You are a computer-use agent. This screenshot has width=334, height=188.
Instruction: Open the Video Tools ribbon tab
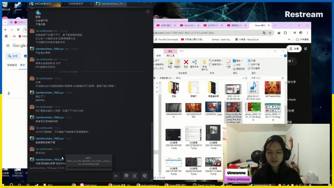point(170,56)
